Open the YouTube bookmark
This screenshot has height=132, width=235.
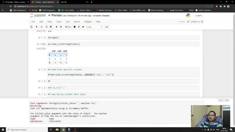click(33, 10)
